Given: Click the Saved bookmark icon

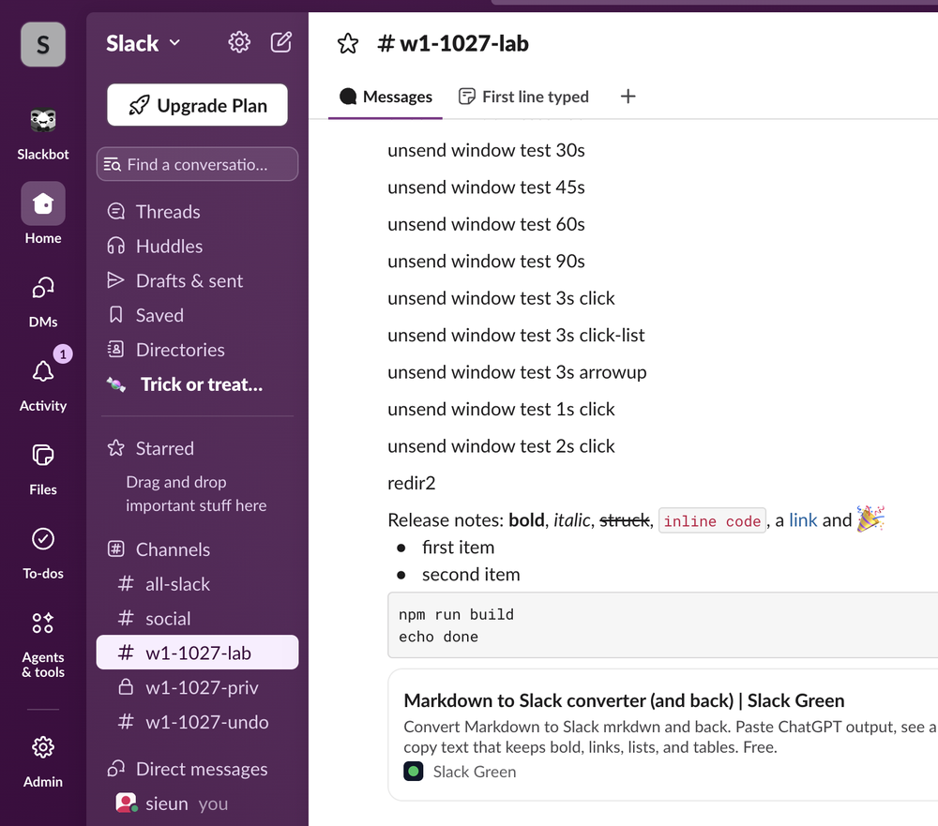Looking at the screenshot, I should pos(116,315).
